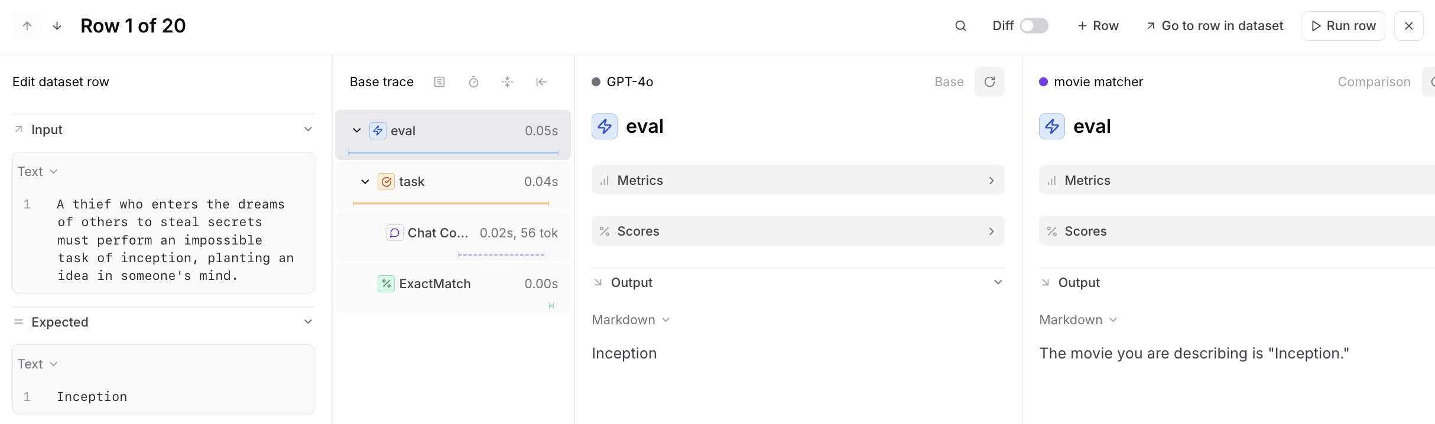Navigate up a row using the up arrow
The image size is (1435, 424).
26,25
